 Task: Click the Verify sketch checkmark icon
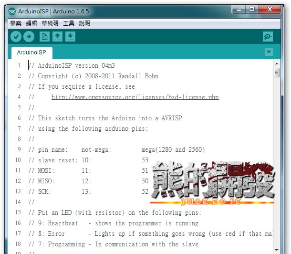pyautogui.click(x=16, y=36)
